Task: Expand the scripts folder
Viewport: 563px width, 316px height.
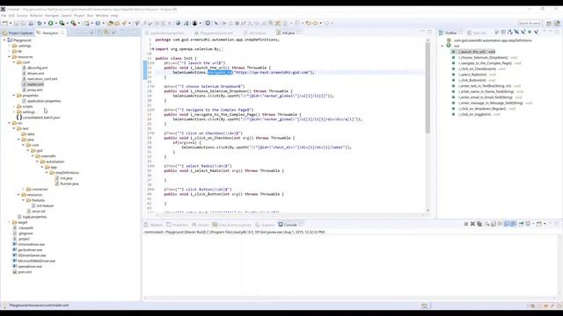Action: tap(14, 106)
